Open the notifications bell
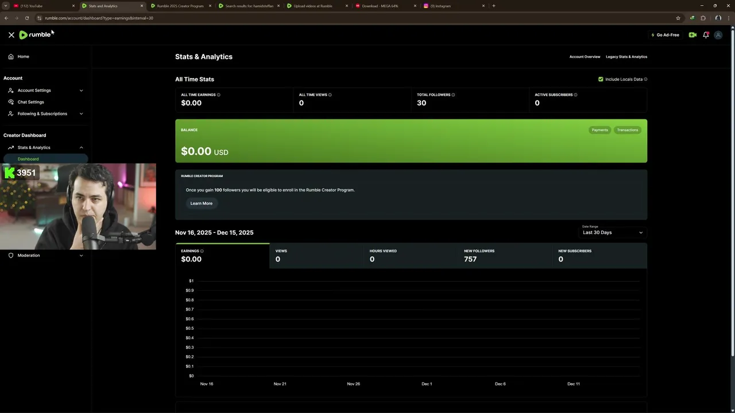 pyautogui.click(x=706, y=35)
